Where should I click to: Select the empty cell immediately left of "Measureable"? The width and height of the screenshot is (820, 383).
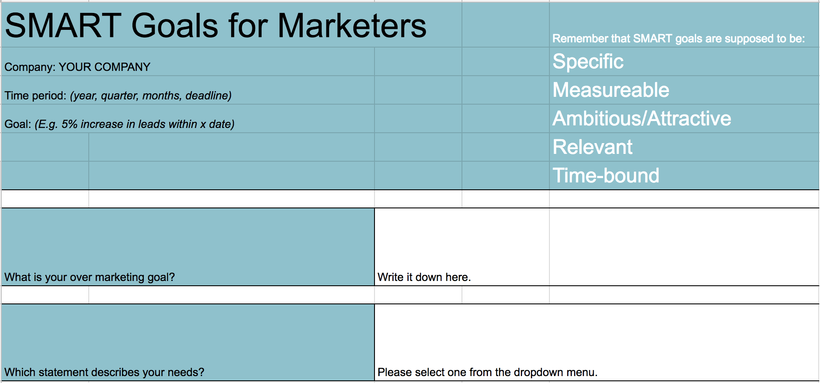[x=505, y=90]
